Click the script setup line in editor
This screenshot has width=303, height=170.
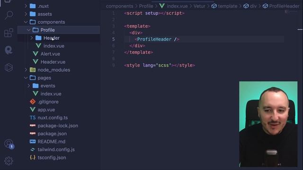click(x=154, y=13)
